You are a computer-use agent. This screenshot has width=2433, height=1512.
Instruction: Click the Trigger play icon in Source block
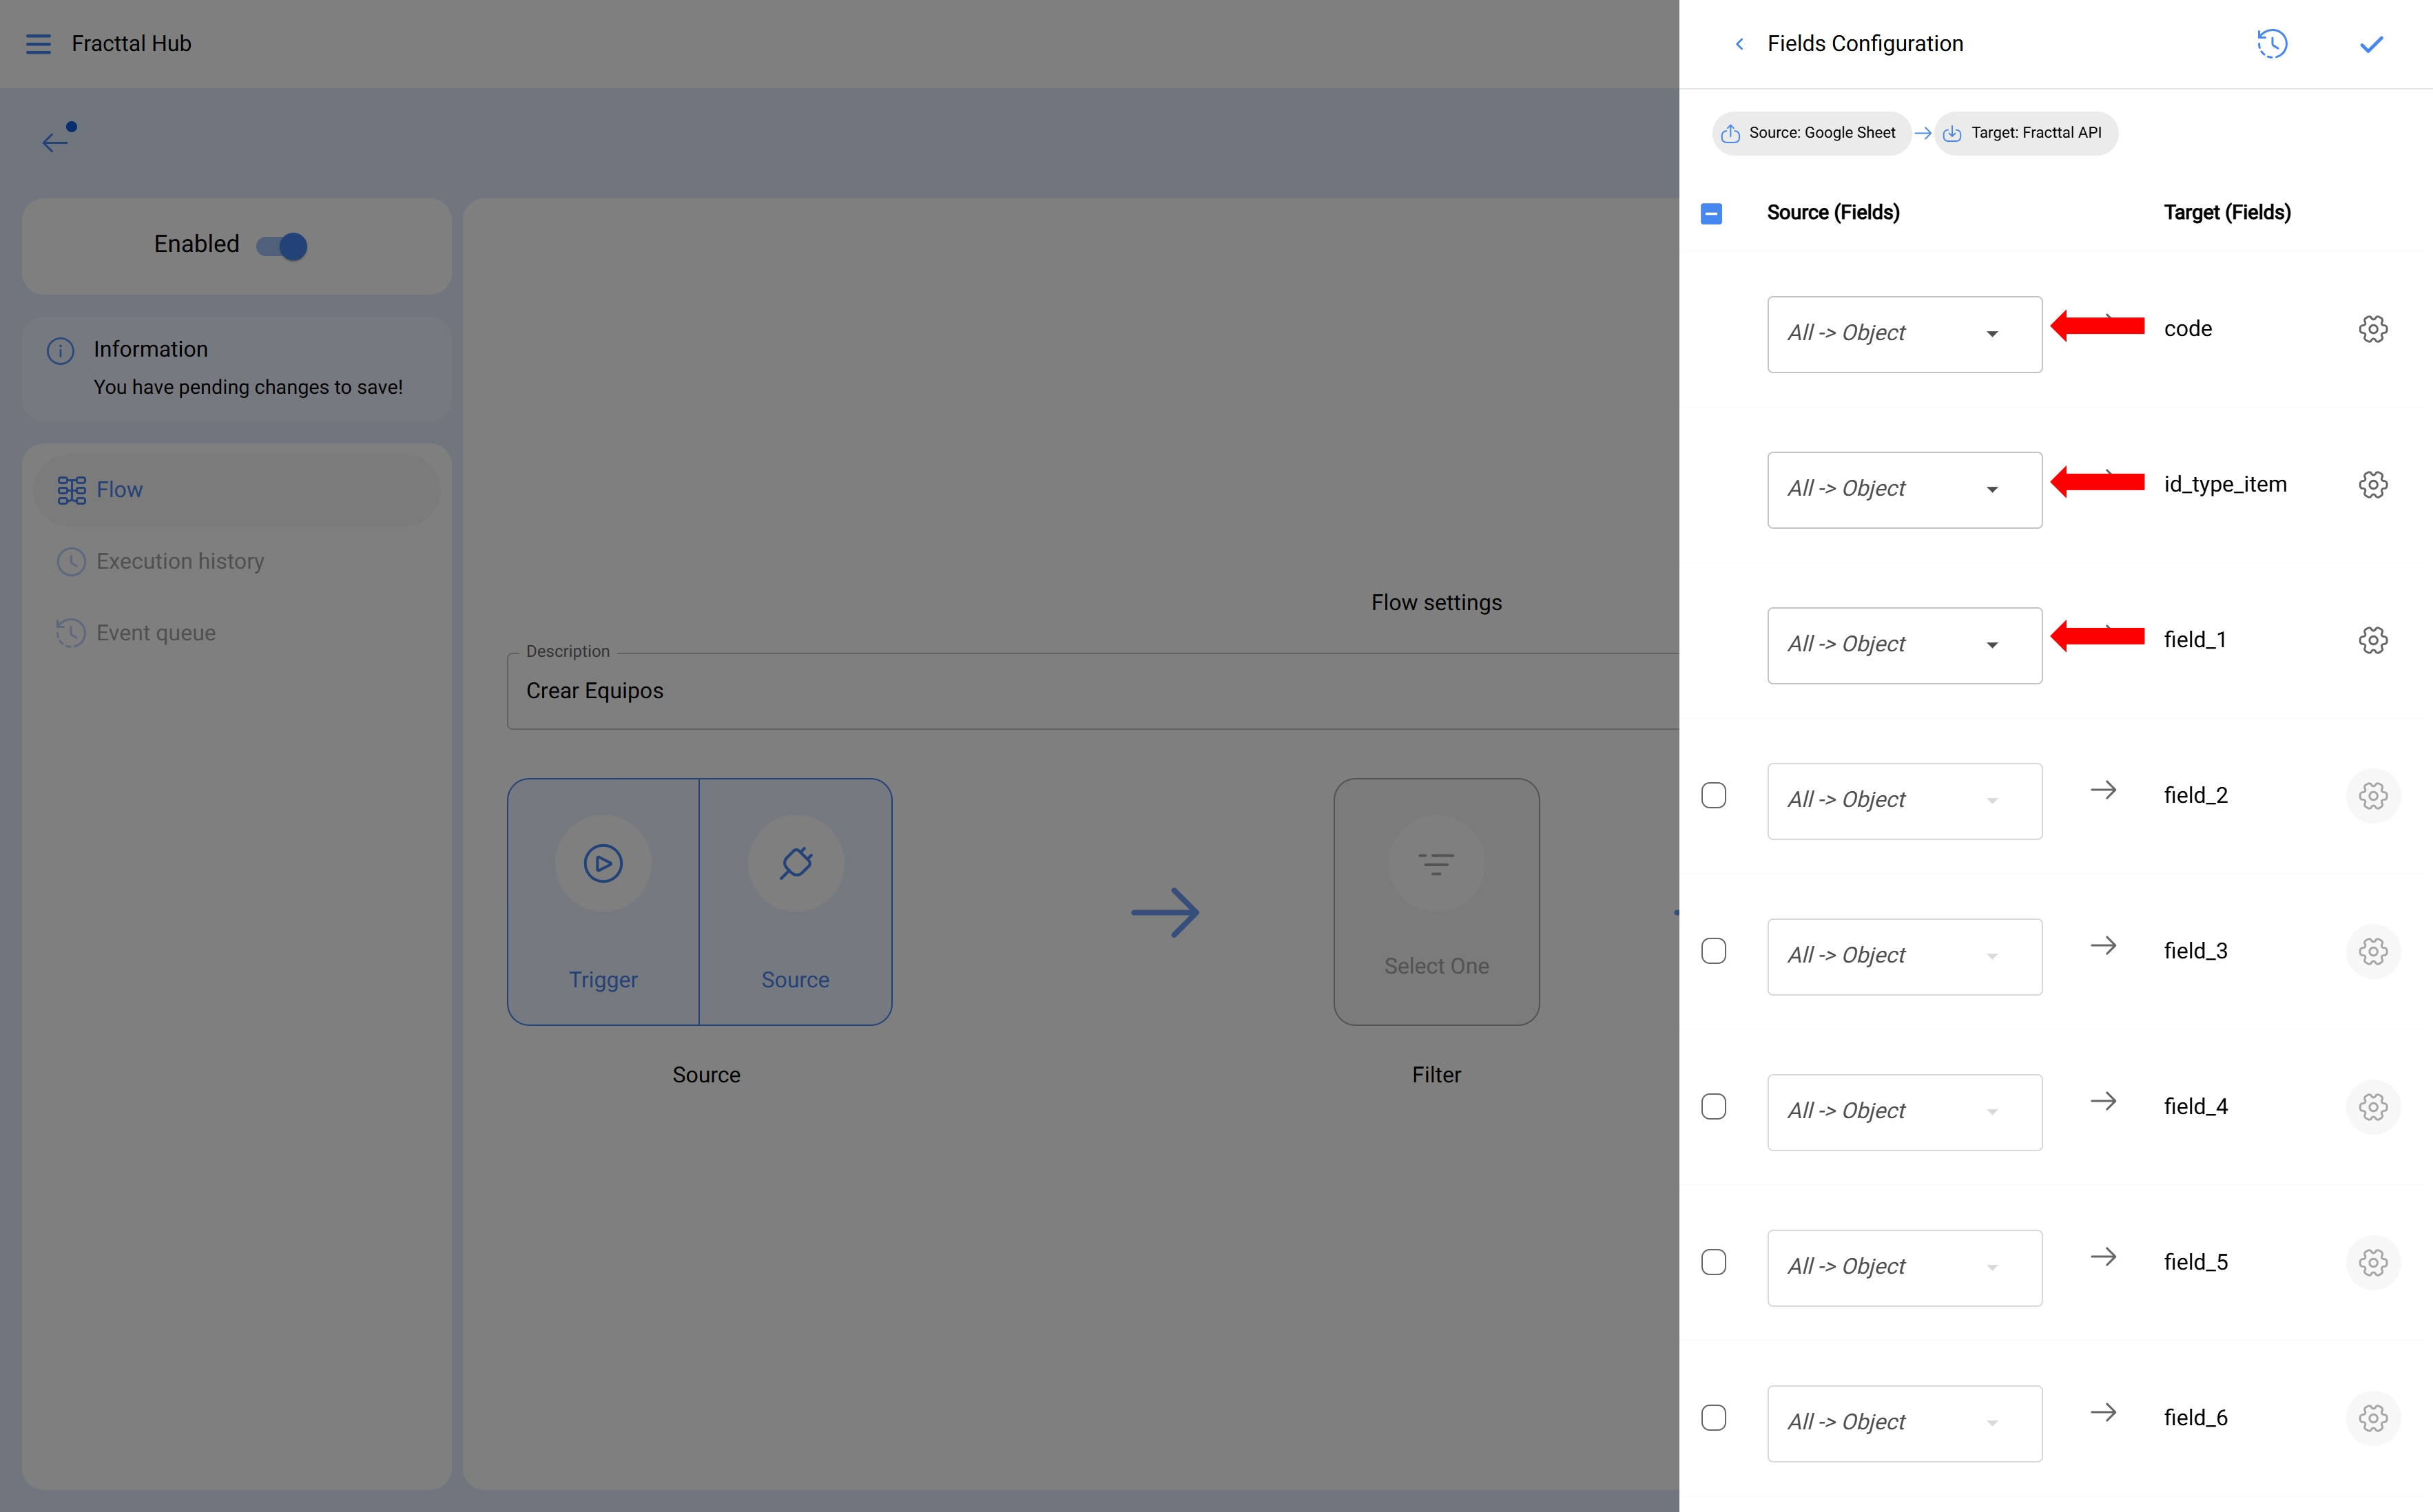pyautogui.click(x=602, y=863)
